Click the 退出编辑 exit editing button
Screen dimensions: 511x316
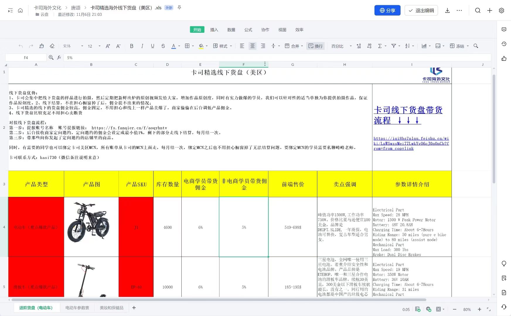click(x=421, y=11)
